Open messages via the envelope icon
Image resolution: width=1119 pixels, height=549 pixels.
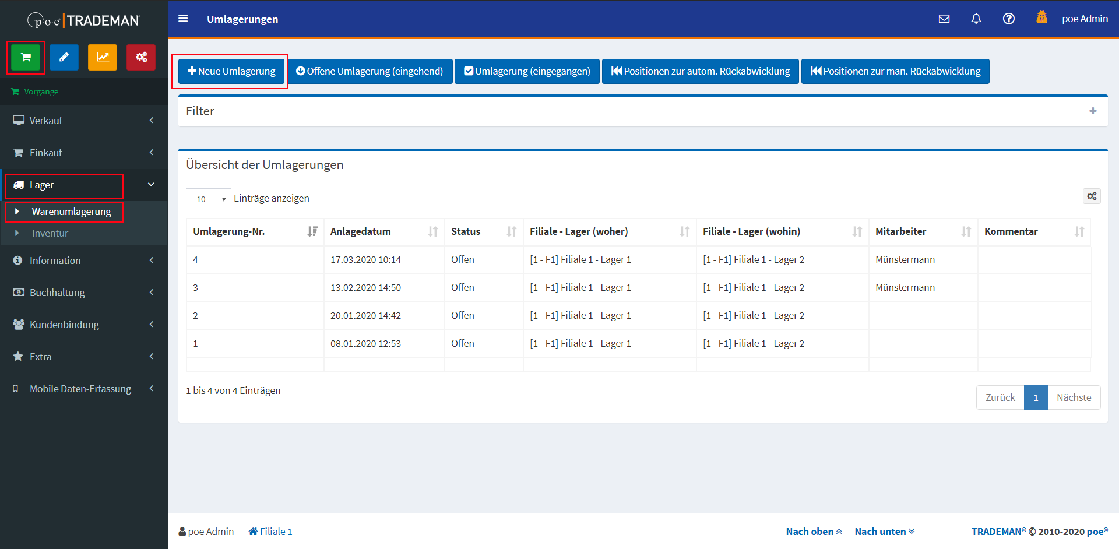944,19
